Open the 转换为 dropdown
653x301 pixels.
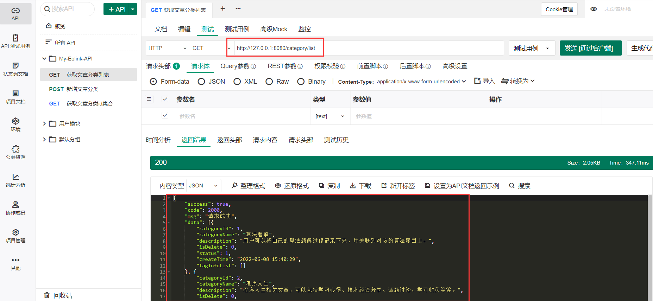(518, 81)
